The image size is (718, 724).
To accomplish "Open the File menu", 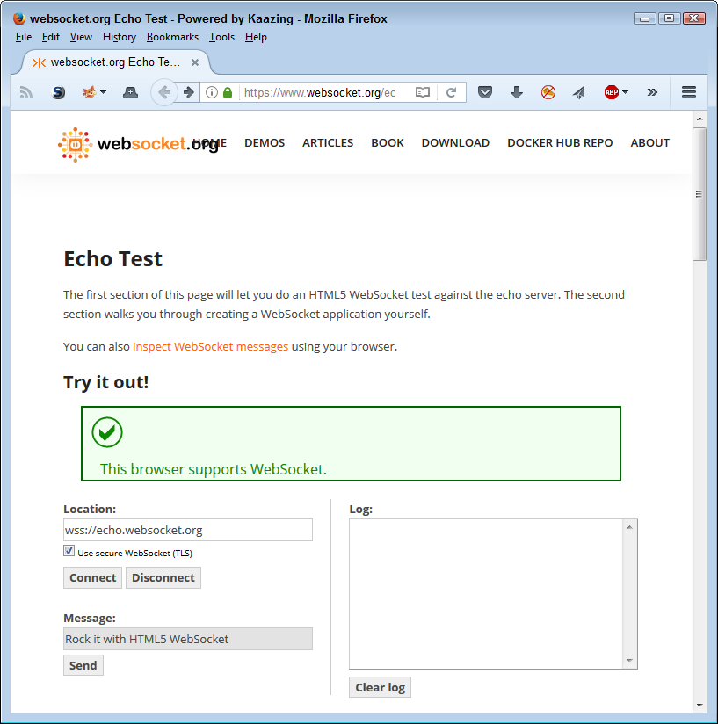I will (24, 37).
